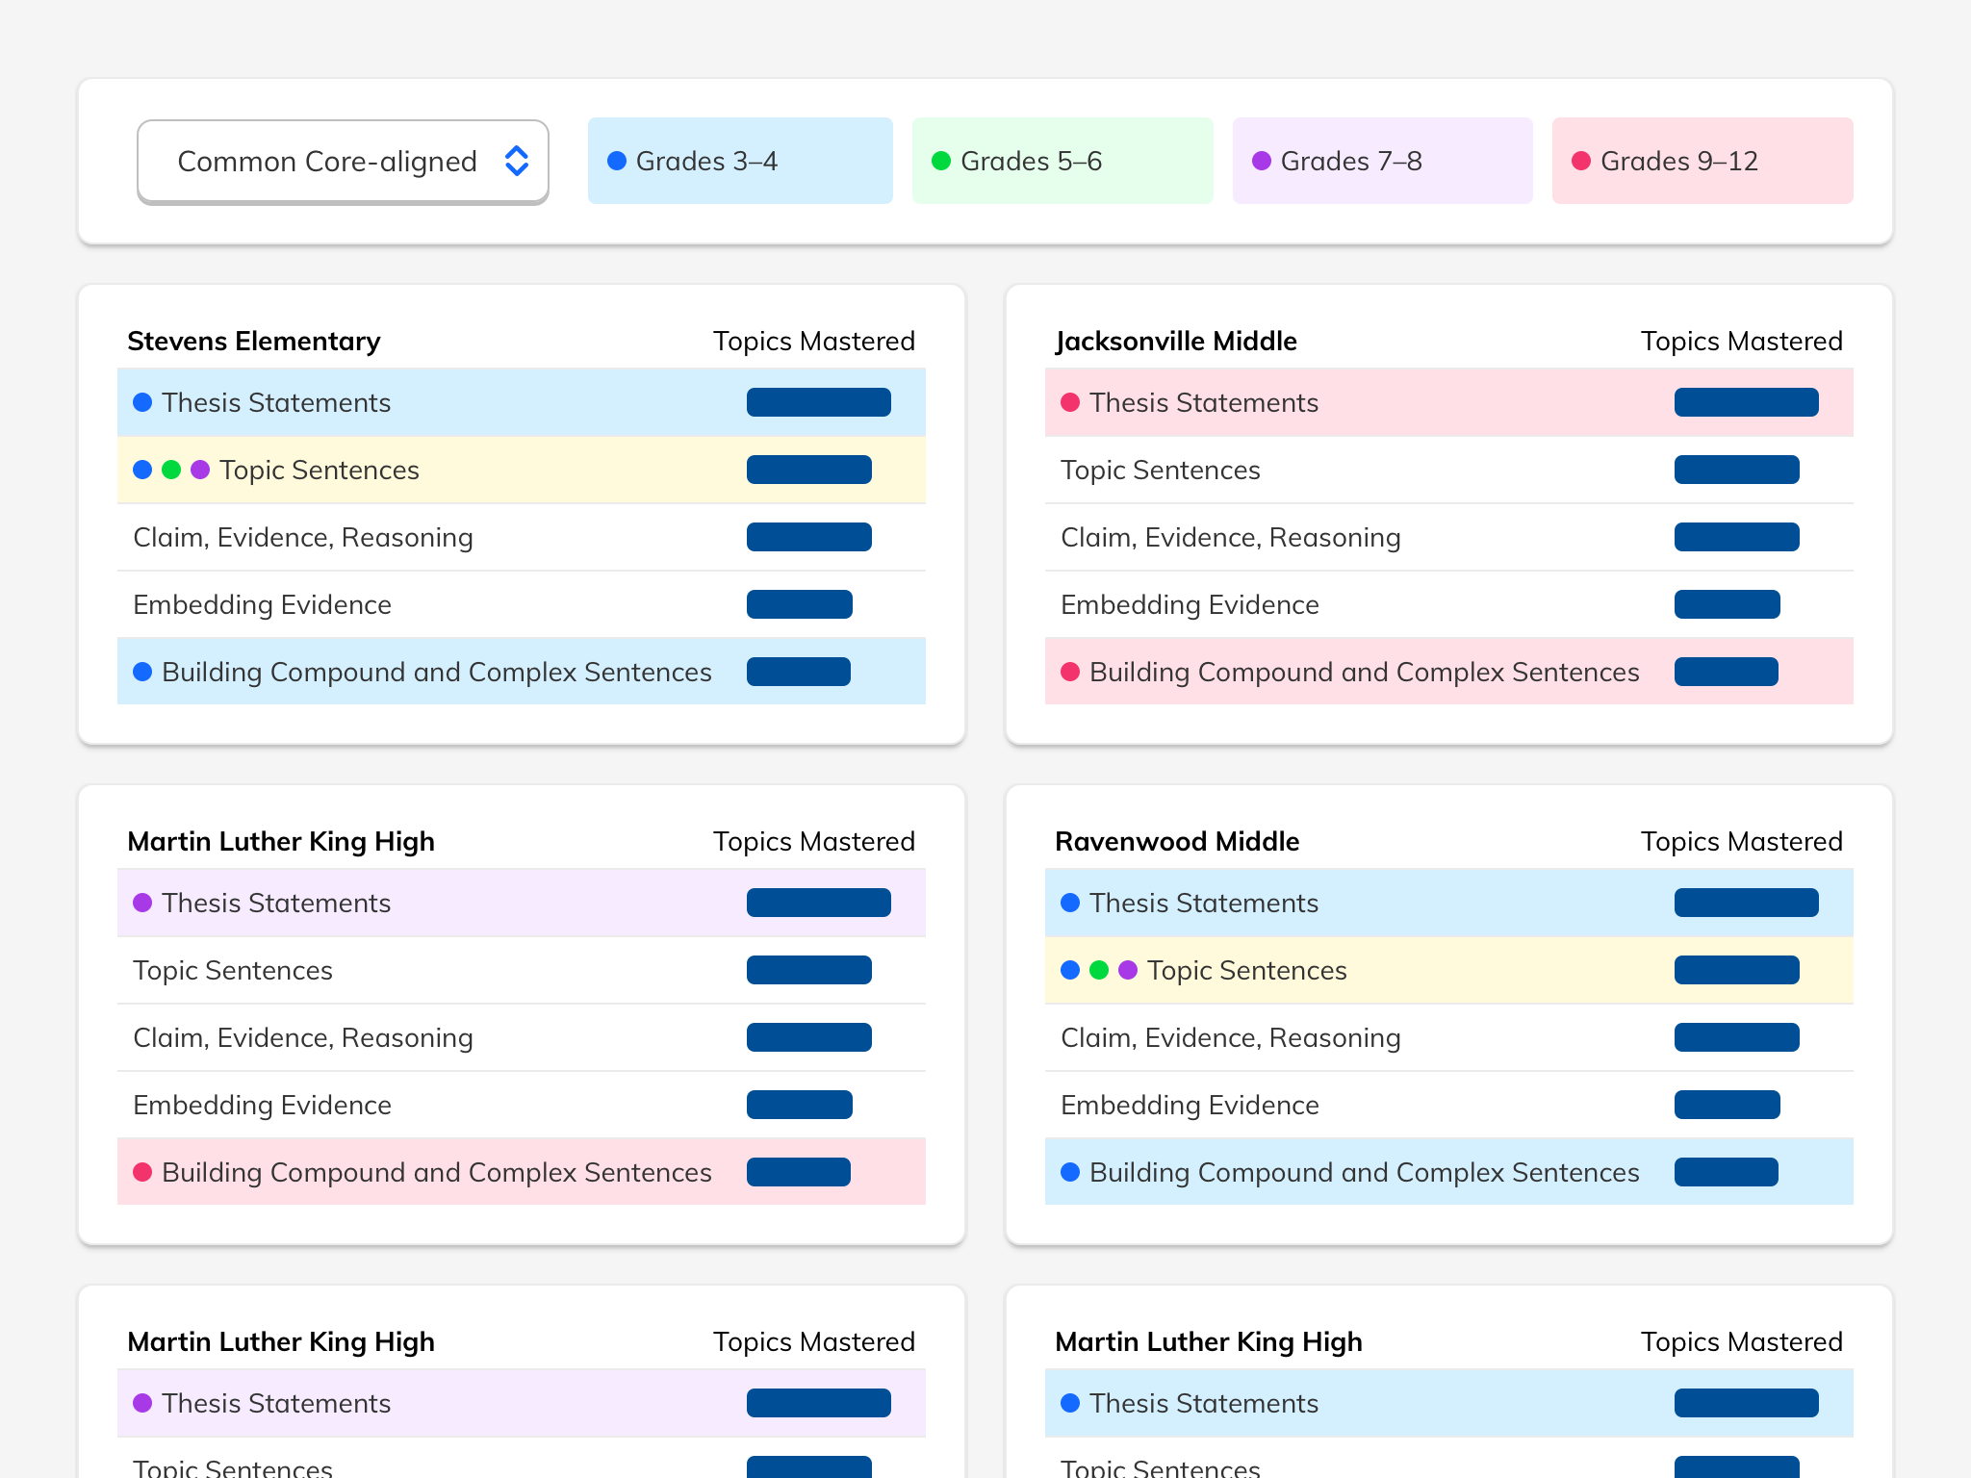Image resolution: width=1971 pixels, height=1478 pixels.
Task: Select Claim, Evidence, Reasoning in Ravenwood Middle
Action: click(x=1230, y=1038)
